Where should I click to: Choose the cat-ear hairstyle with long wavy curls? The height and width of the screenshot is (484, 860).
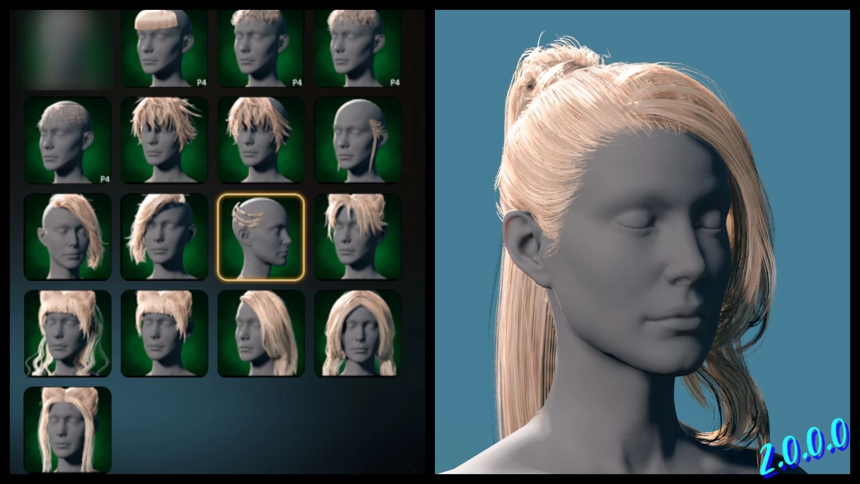[68, 333]
